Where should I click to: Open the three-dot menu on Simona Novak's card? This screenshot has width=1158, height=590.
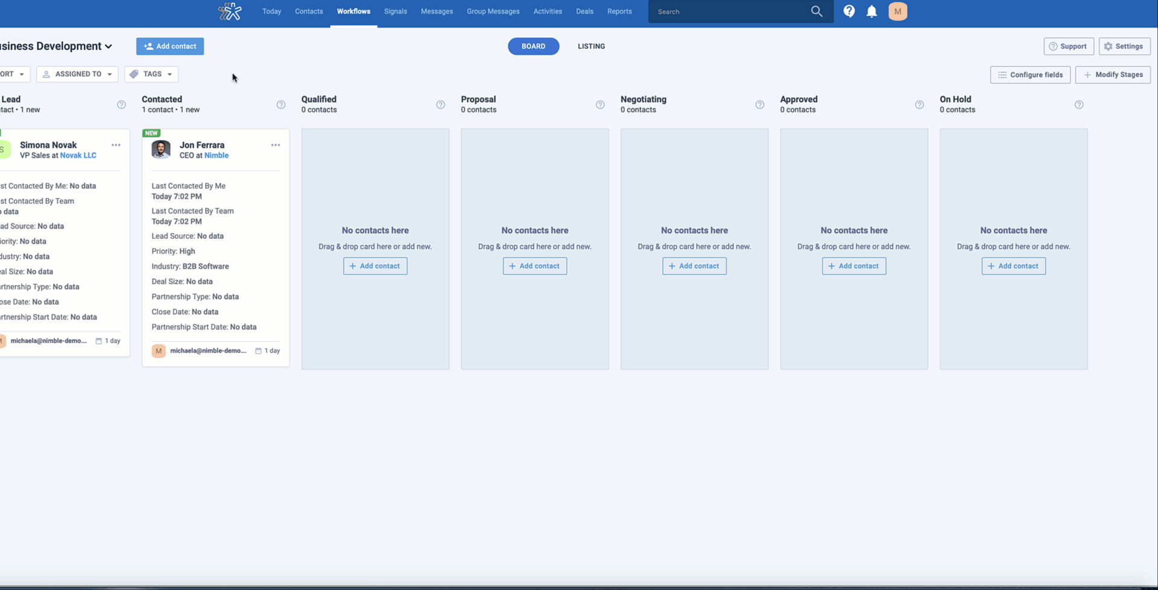point(116,145)
